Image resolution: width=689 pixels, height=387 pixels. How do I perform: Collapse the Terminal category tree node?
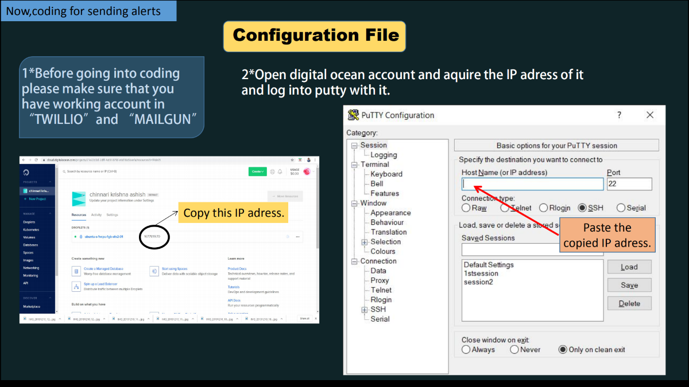[354, 165]
